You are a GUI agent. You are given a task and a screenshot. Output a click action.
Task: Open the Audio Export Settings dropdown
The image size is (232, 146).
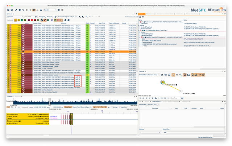[x=150, y=132]
